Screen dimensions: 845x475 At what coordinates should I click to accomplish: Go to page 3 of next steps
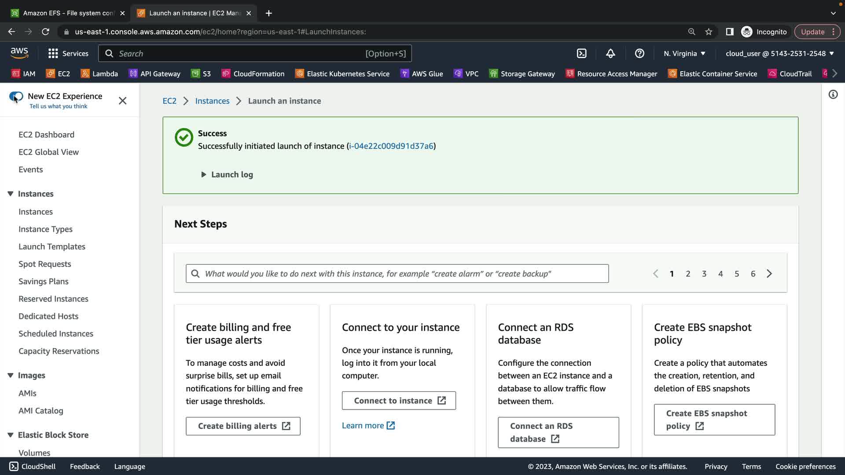(x=704, y=274)
